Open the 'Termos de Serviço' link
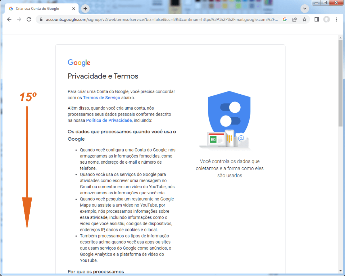This screenshot has width=345, height=276. click(101, 98)
